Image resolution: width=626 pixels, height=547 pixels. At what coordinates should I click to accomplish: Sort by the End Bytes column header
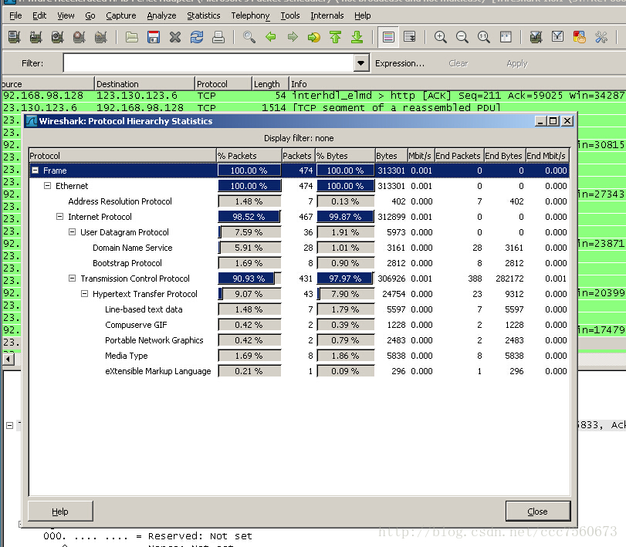click(x=504, y=156)
